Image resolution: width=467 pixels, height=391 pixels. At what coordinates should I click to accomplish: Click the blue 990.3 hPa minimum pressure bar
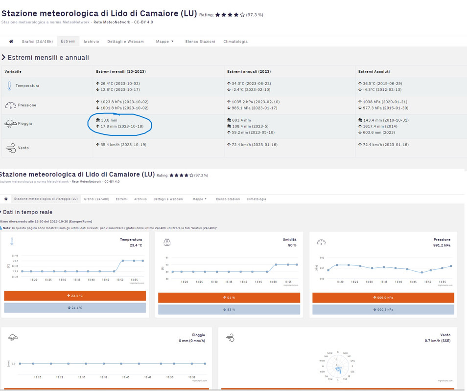pyautogui.click(x=383, y=309)
